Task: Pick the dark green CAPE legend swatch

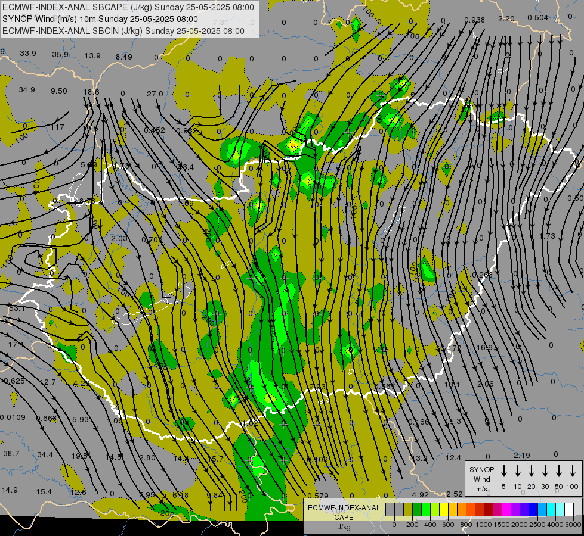Action: 417,510
